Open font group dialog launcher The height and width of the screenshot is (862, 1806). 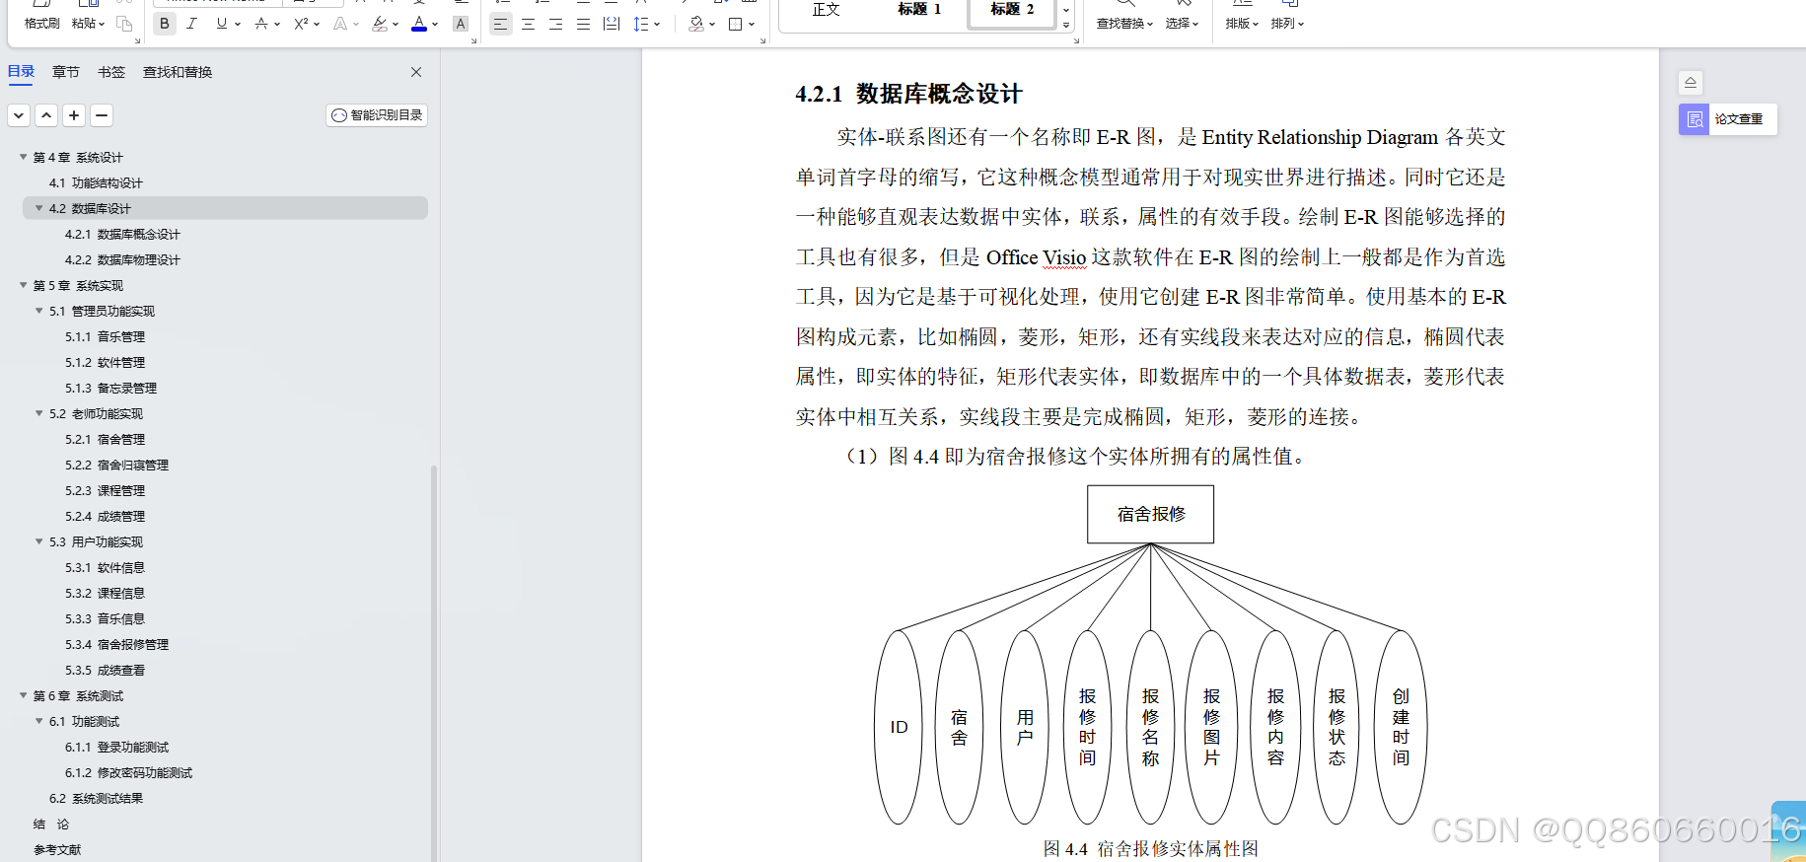coord(473,40)
